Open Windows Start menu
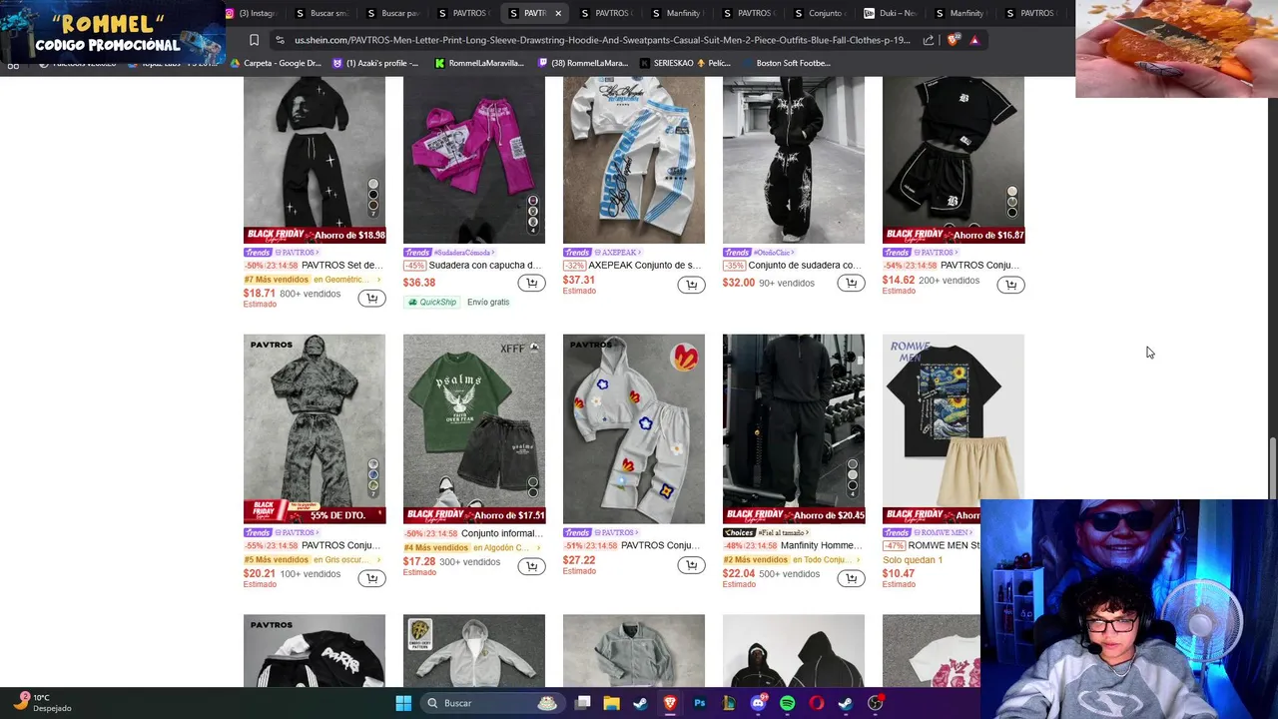Image resolution: width=1278 pixels, height=719 pixels. click(403, 703)
